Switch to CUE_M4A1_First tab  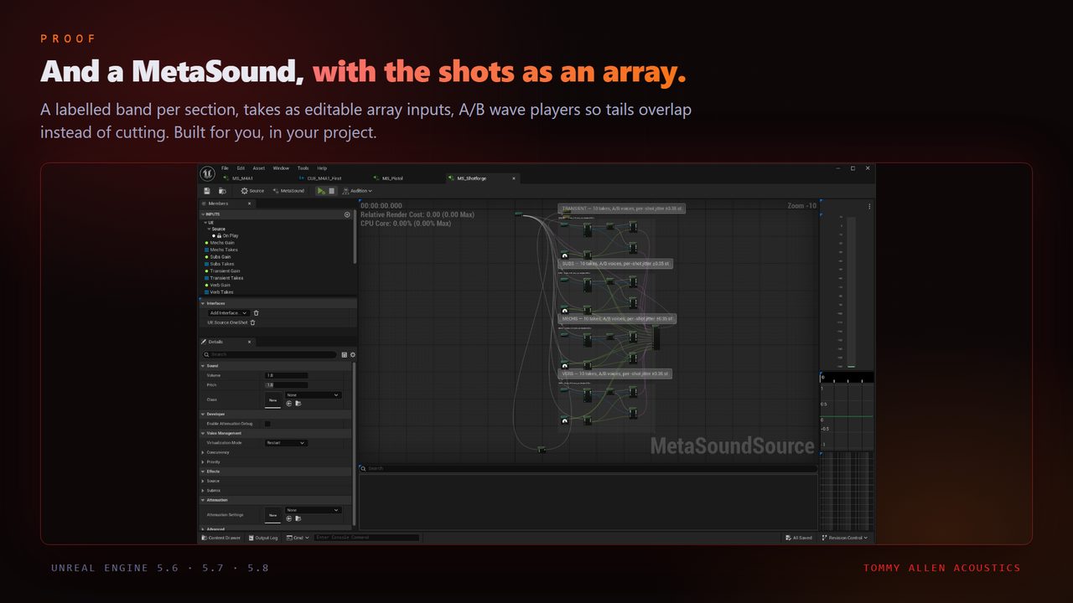(324, 178)
